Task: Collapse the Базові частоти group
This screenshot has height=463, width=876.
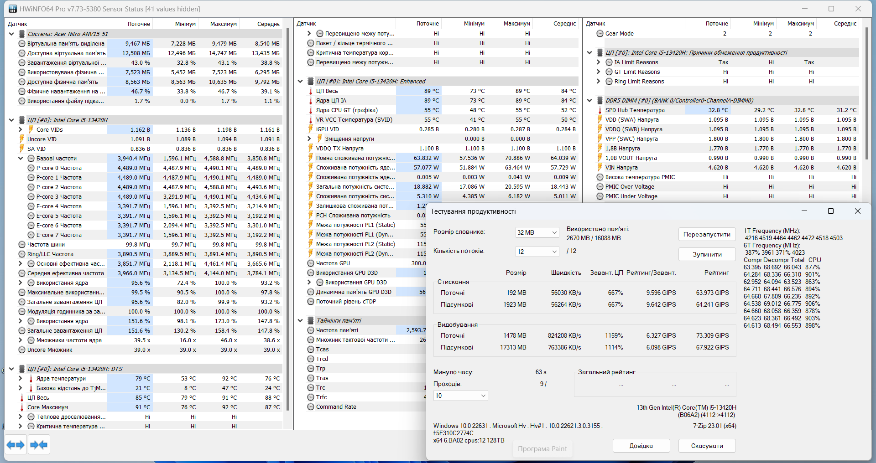Action: pos(21,159)
